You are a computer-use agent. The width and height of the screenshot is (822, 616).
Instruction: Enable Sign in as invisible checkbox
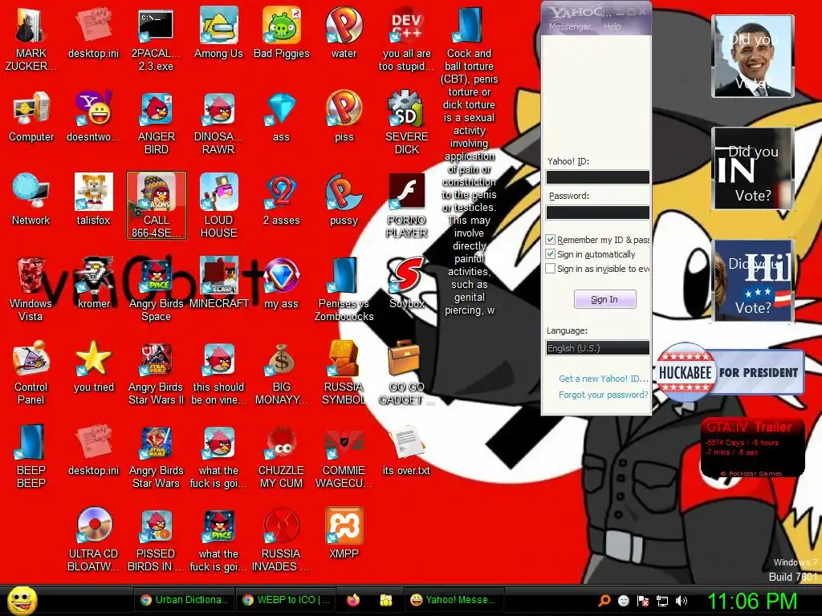(551, 269)
